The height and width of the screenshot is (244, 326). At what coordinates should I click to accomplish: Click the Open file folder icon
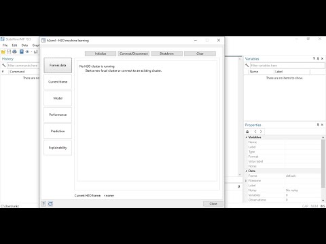3,52
